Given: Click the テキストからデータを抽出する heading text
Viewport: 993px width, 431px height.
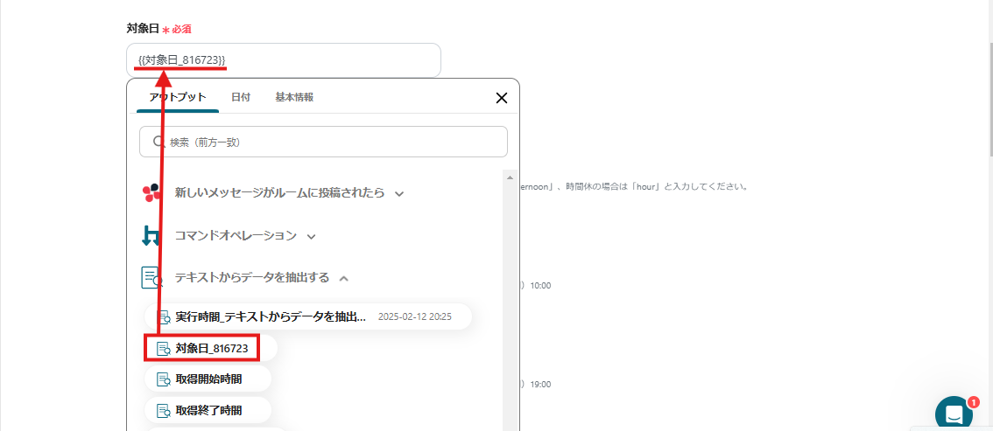Looking at the screenshot, I should click(252, 277).
